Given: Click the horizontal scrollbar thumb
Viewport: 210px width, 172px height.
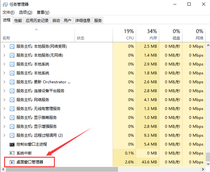Looking at the screenshot, I should point(62,169).
